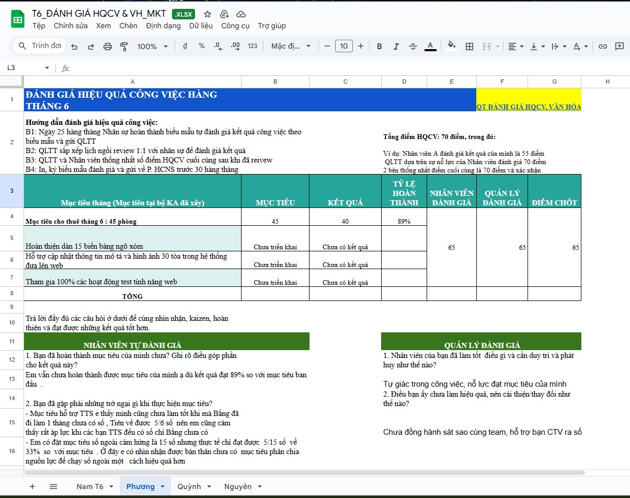
Task: Click the add new sheet button
Action: (32, 487)
